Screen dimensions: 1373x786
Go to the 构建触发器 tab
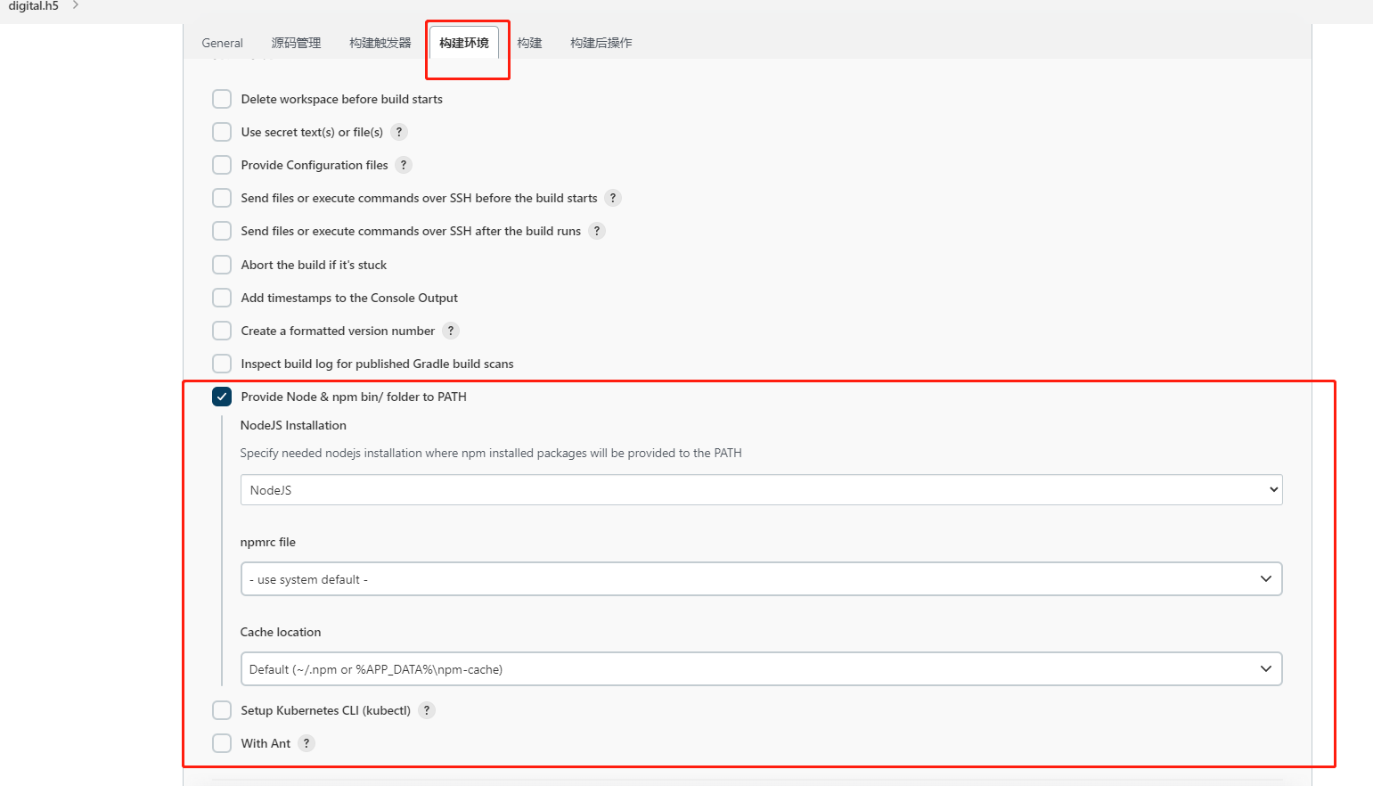[x=380, y=43]
